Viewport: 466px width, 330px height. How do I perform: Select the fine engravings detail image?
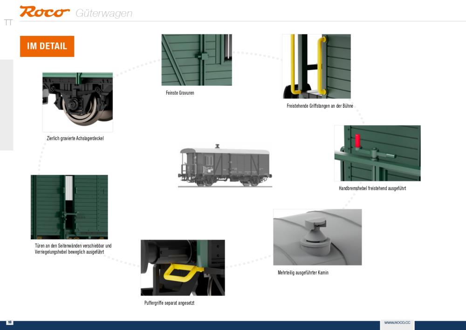tap(197, 60)
